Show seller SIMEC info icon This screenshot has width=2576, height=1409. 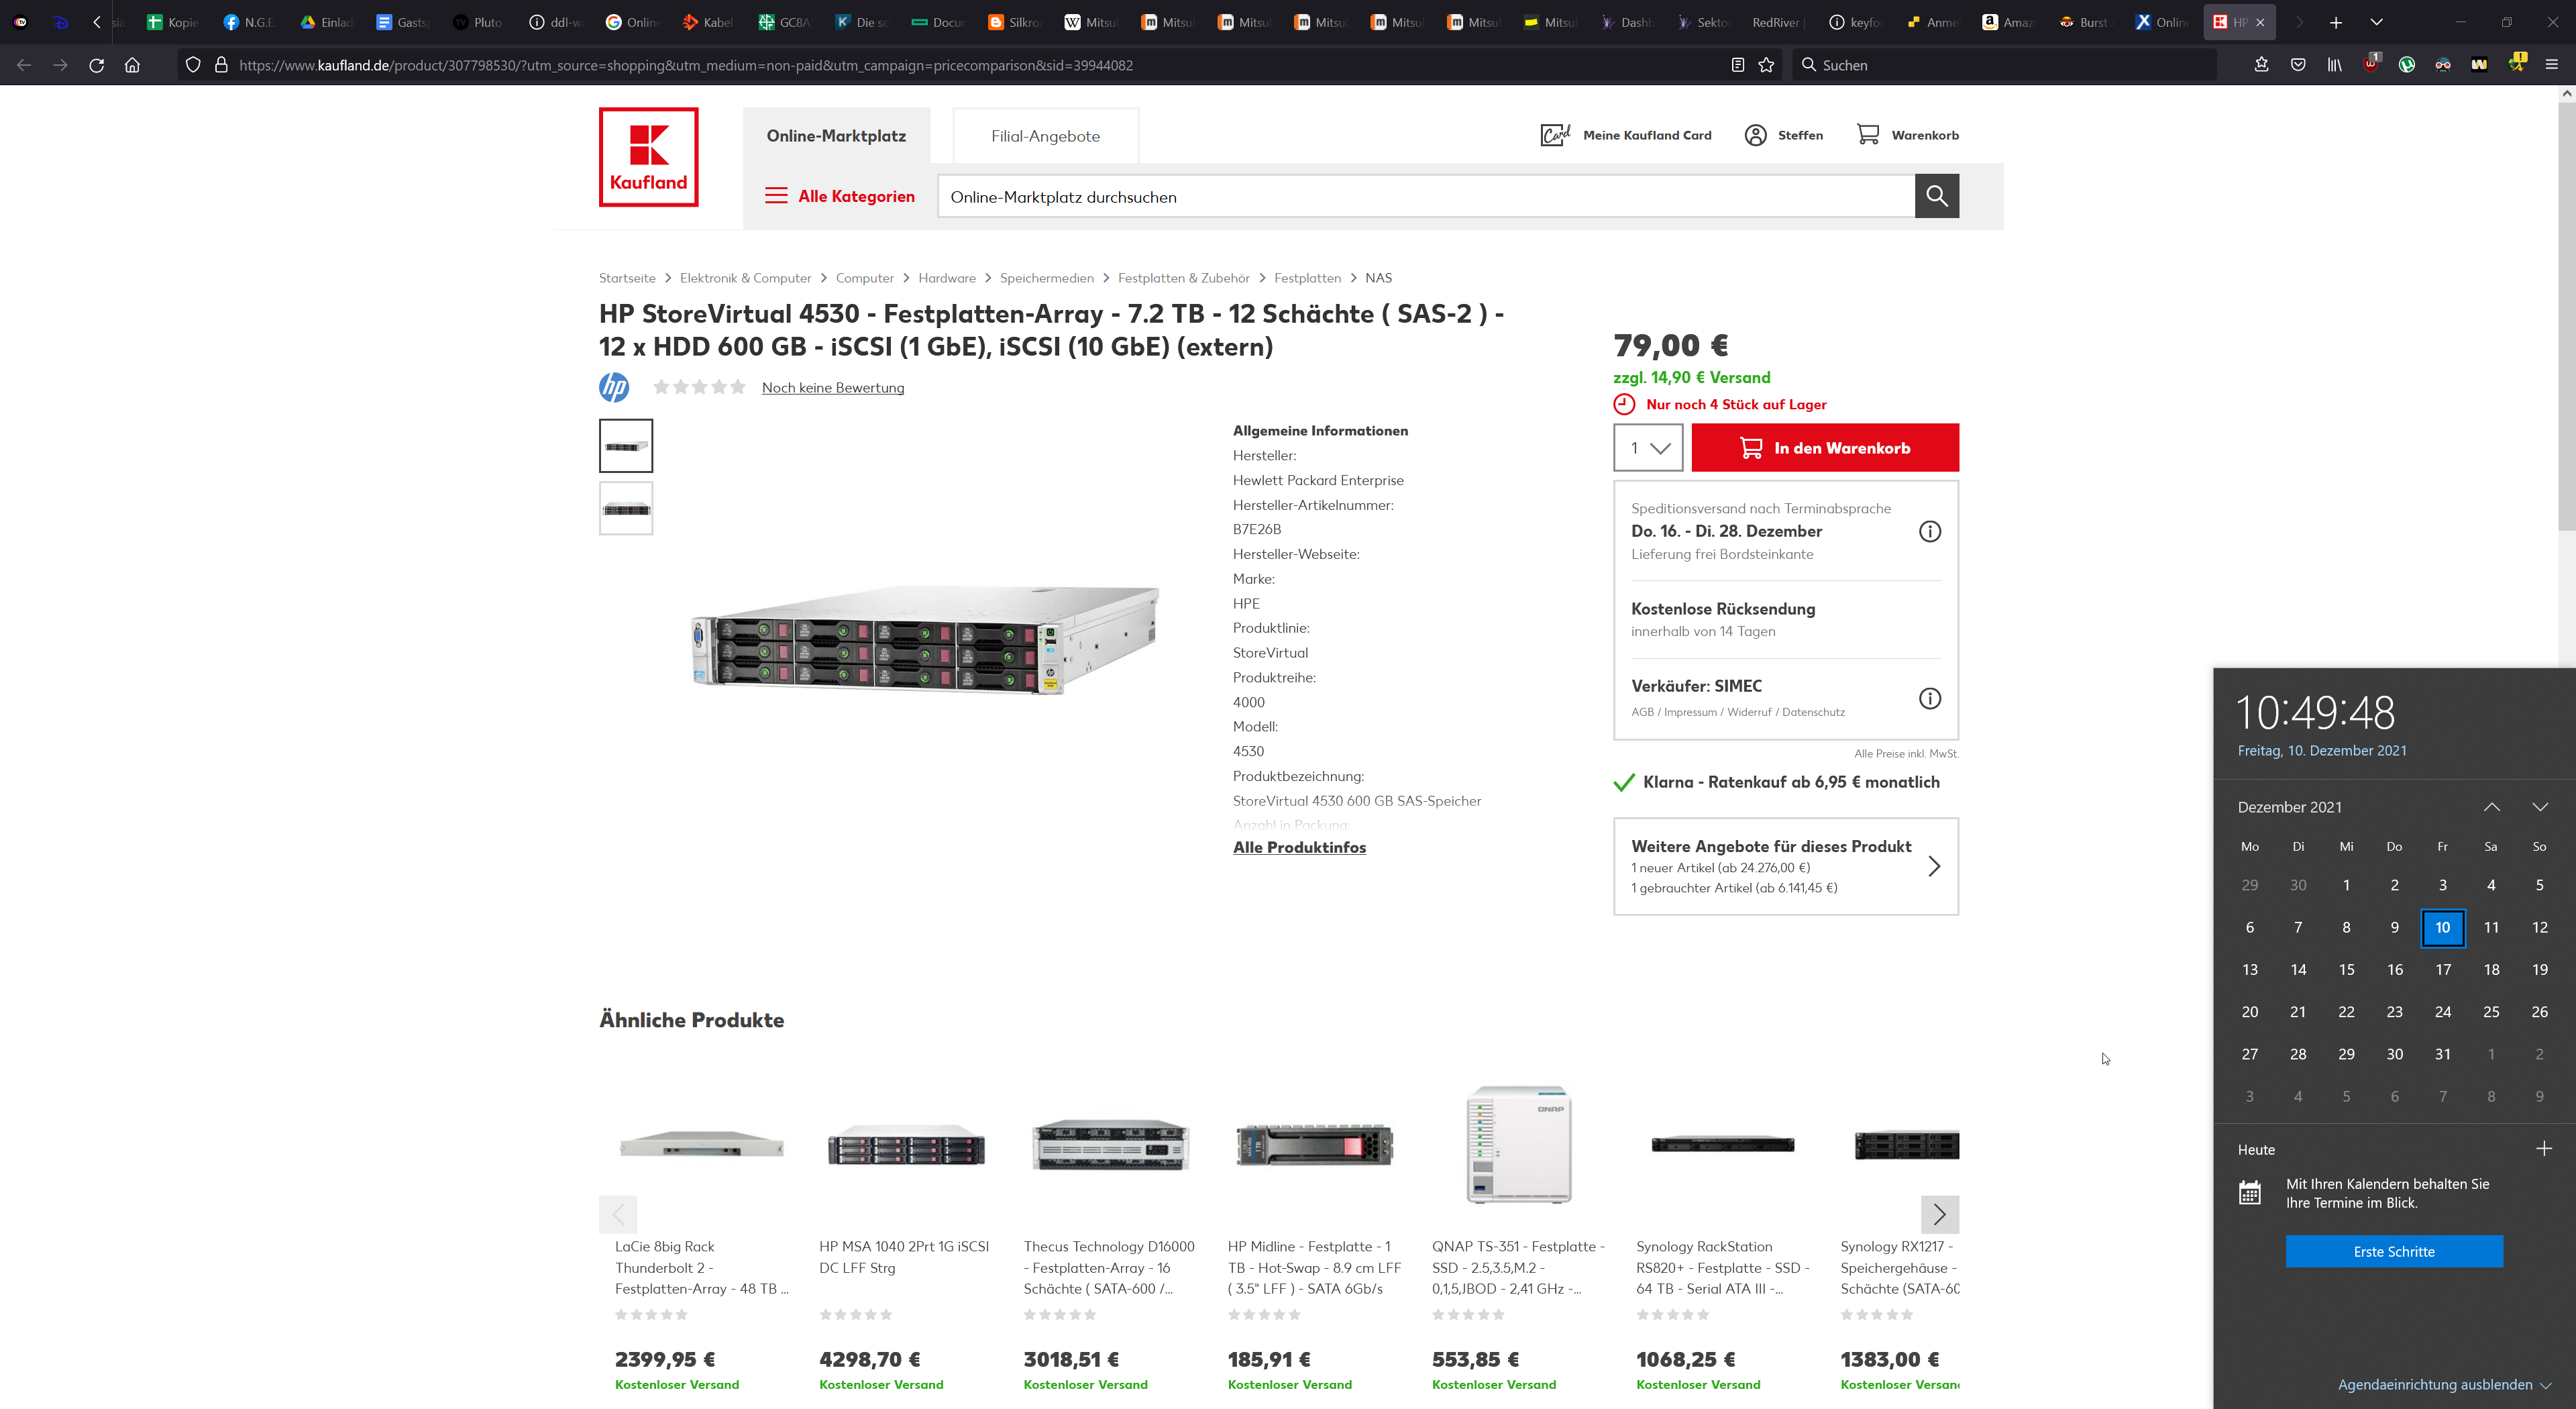click(1929, 698)
